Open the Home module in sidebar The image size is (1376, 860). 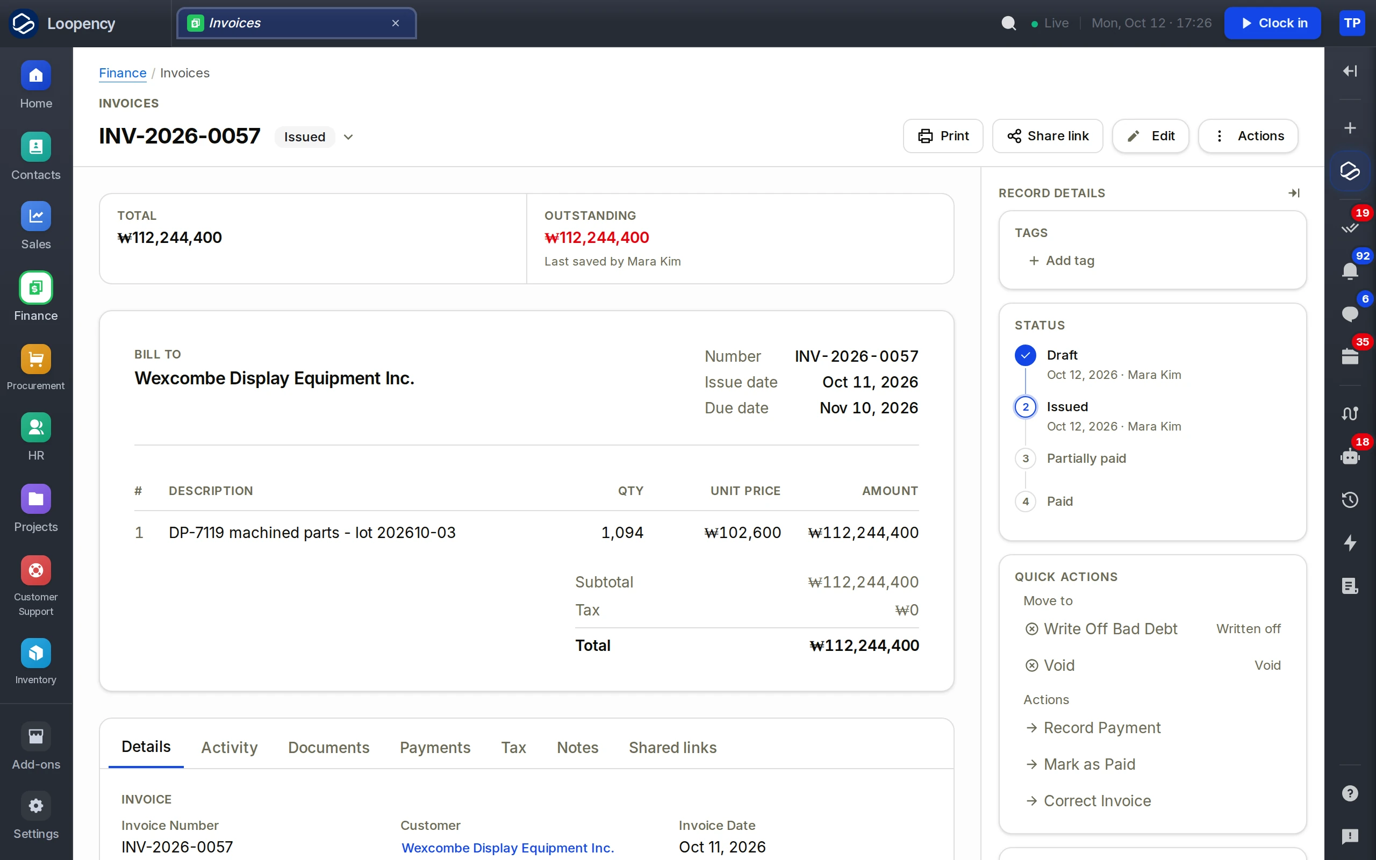[36, 85]
